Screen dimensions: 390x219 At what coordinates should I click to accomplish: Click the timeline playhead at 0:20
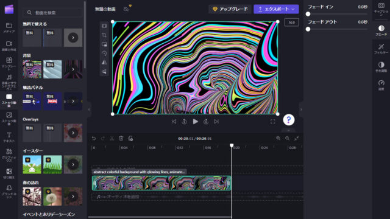(232, 145)
